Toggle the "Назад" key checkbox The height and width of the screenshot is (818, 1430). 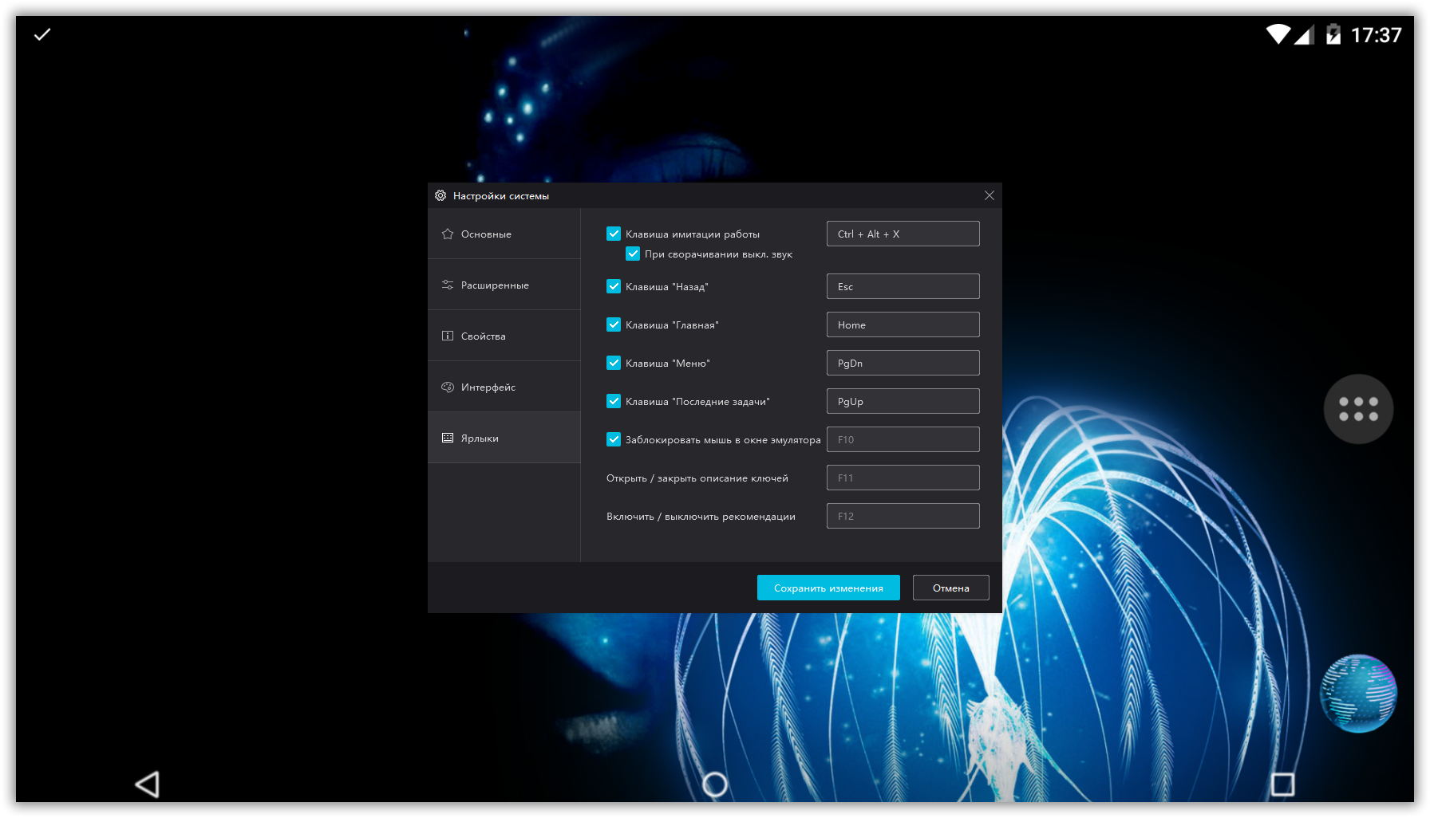[x=614, y=286]
